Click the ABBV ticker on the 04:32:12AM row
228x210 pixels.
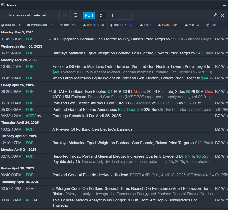(x=31, y=116)
